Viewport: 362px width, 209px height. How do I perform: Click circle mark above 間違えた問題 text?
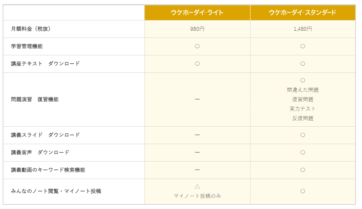[x=303, y=80]
